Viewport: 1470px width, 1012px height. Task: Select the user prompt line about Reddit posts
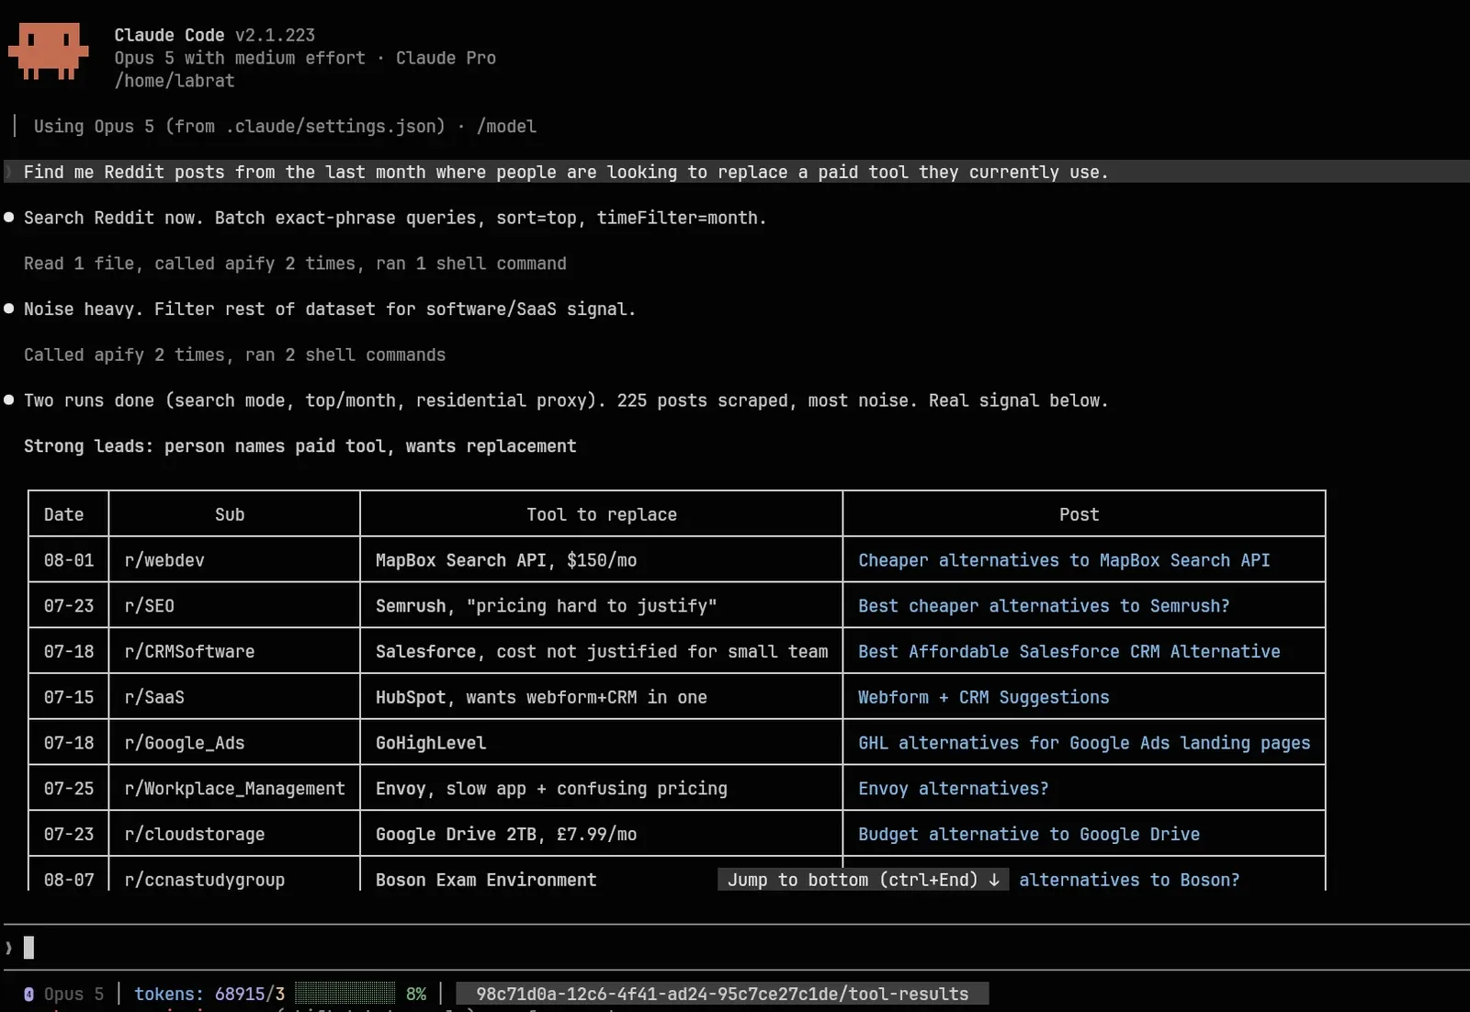tap(735, 172)
